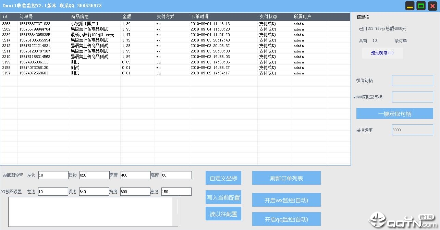Click the 增加额度>>> link button
Image resolution: width=440 pixels, height=230 pixels.
coord(382,53)
